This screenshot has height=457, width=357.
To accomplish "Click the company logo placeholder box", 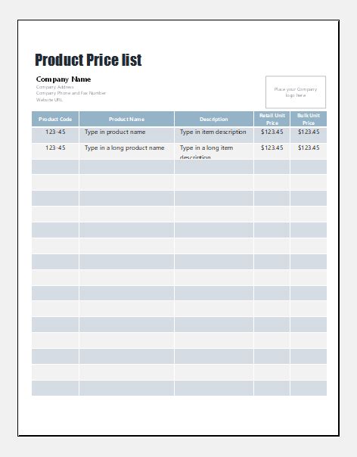I will pyautogui.click(x=296, y=92).
